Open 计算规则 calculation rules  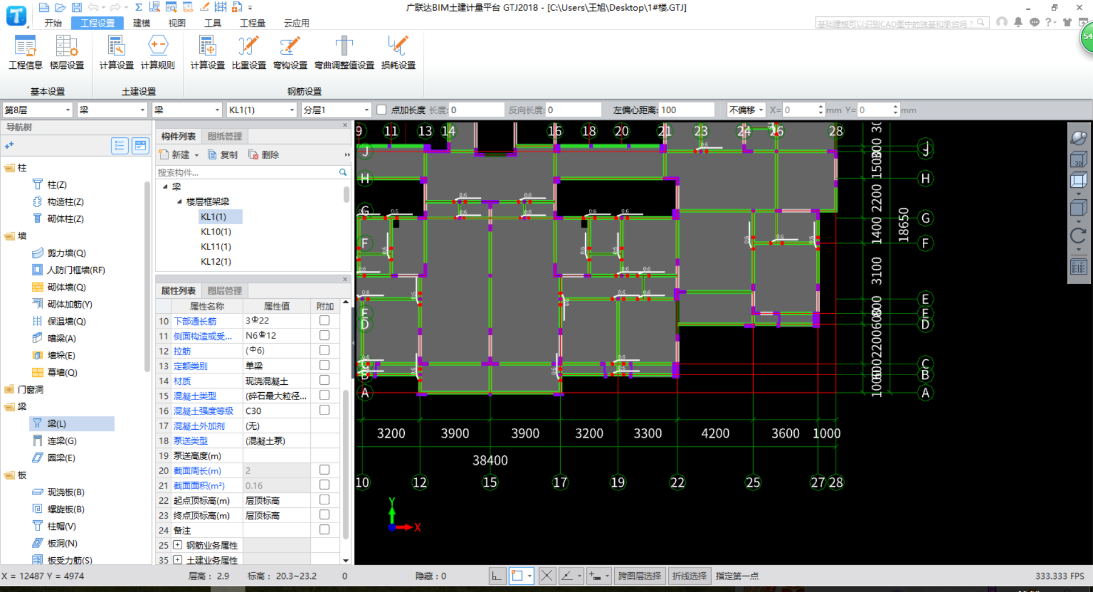pos(158,52)
